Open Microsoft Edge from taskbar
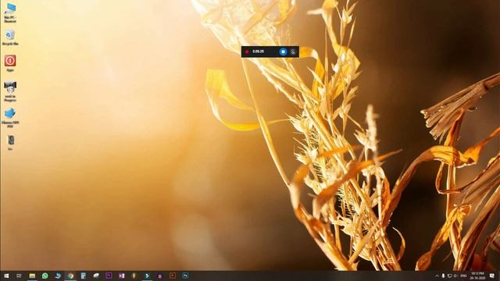Screen dimensions: 500x281 pos(58,276)
